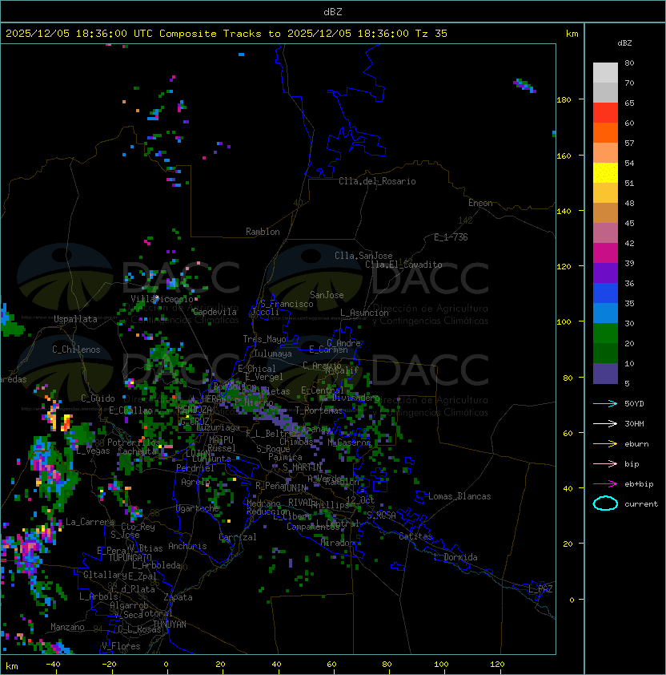Click the 'E_1-736' map label
This screenshot has width=666, height=675.
pos(451,237)
